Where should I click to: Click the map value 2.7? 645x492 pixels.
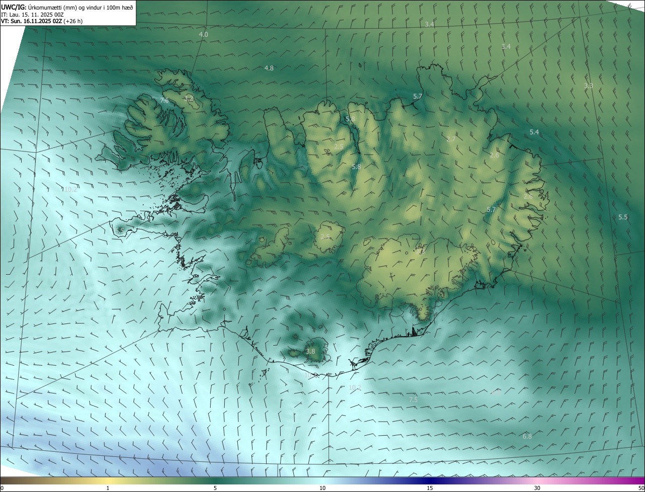click(x=451, y=139)
